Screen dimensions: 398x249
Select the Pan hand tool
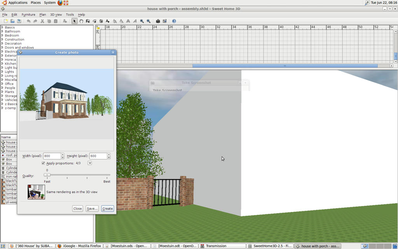pos(81,21)
